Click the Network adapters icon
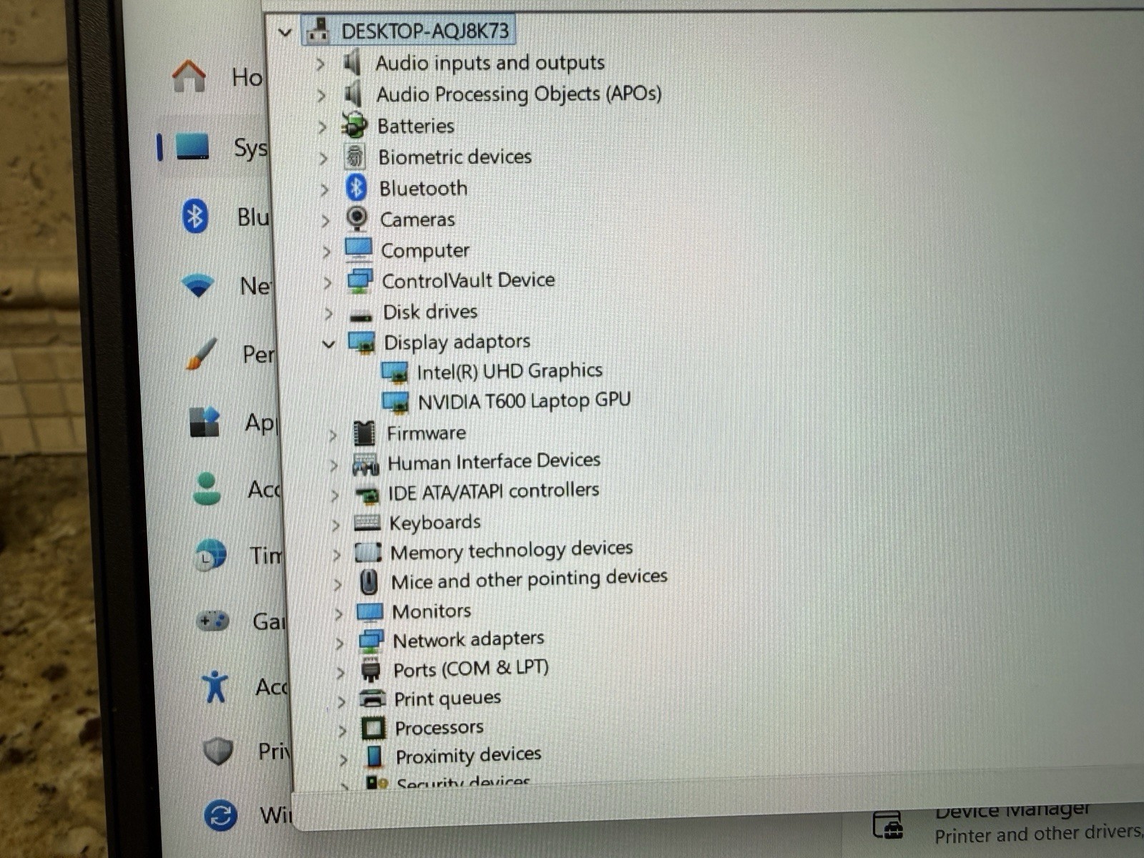The image size is (1144, 858). pyautogui.click(x=371, y=641)
